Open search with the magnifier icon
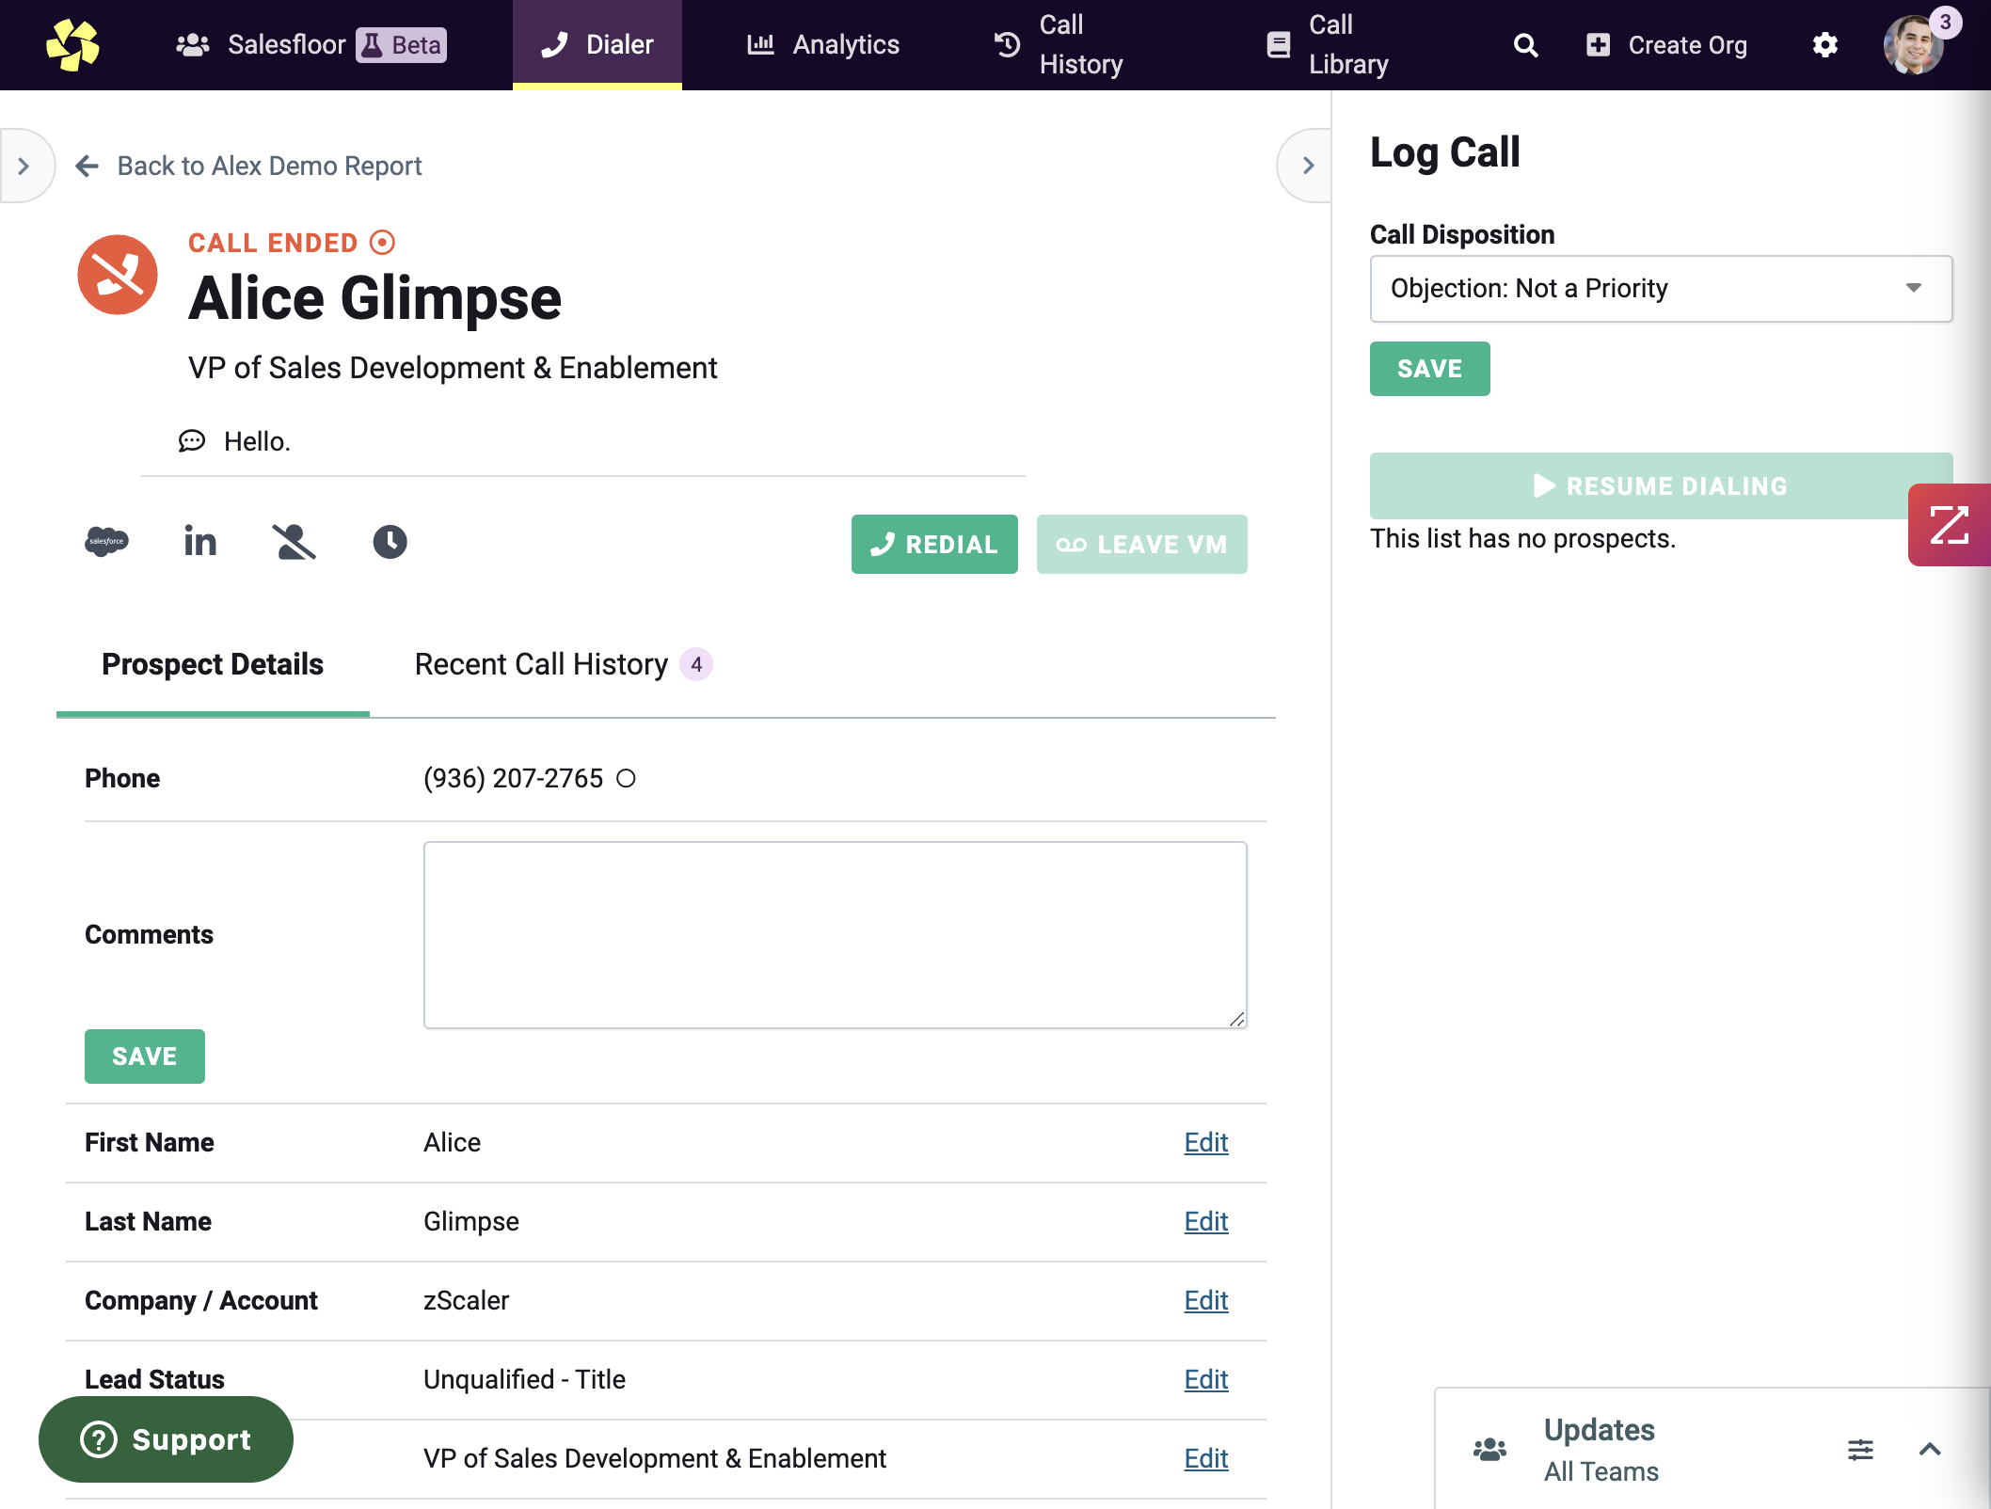Viewport: 1991px width, 1509px height. coord(1525,45)
